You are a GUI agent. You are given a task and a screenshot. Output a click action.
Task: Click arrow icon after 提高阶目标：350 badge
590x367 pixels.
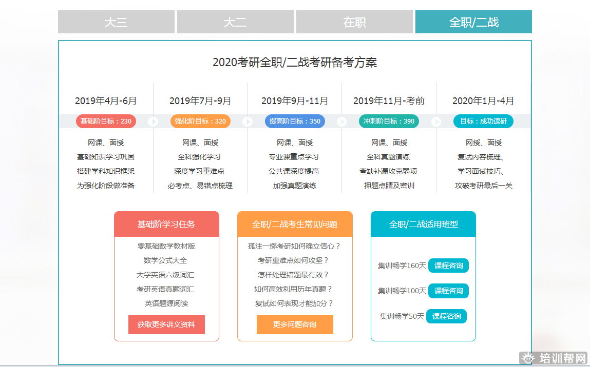click(342, 121)
